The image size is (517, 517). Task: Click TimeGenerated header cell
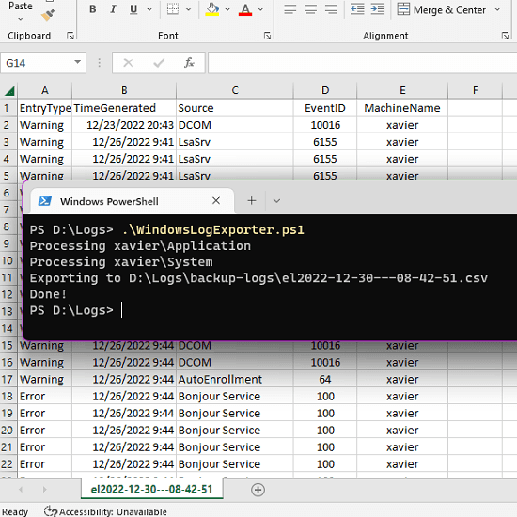(124, 108)
